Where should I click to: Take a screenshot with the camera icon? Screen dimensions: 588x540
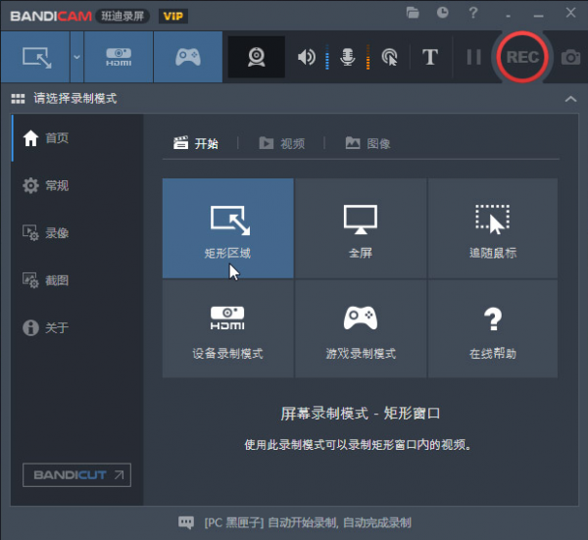click(x=570, y=57)
